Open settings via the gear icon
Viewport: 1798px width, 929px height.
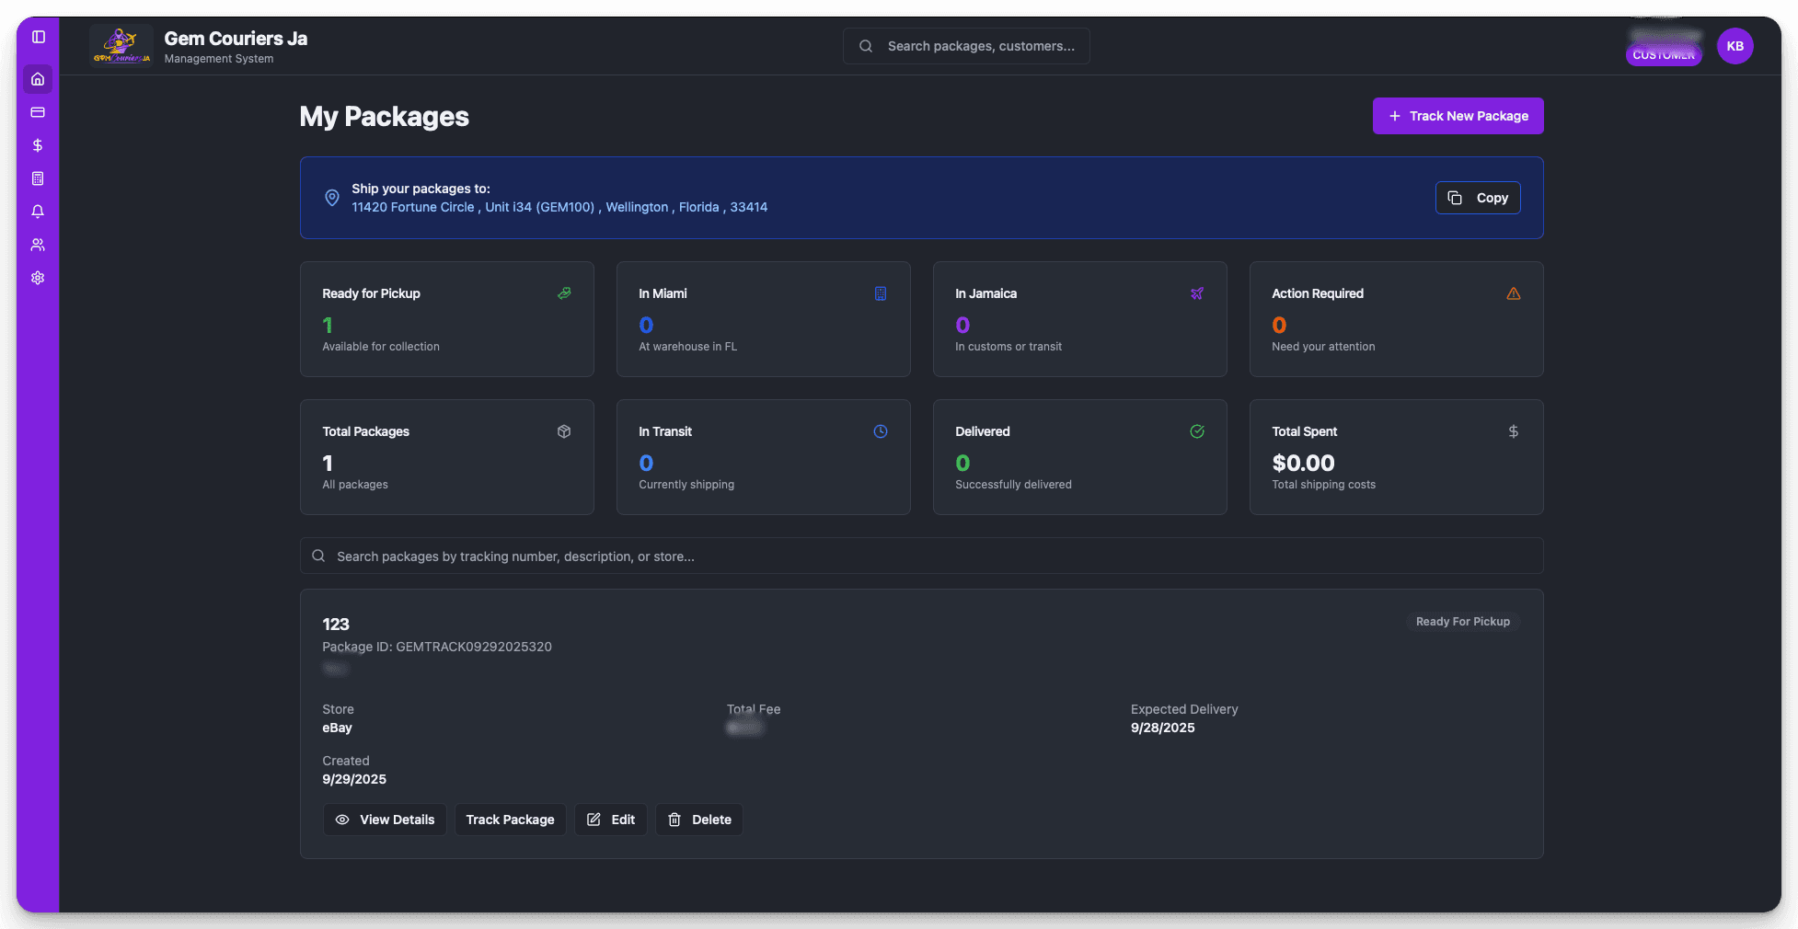click(38, 277)
